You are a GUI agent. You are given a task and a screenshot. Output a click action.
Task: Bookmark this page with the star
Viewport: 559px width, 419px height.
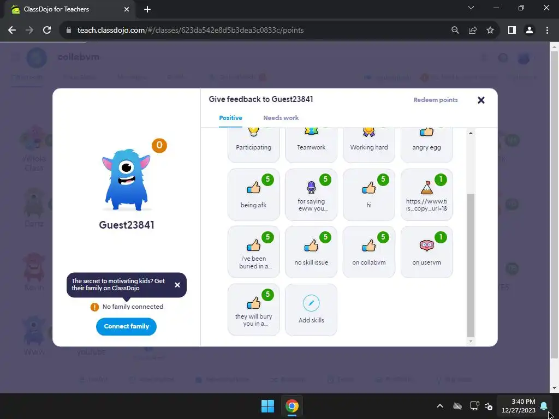(x=490, y=31)
